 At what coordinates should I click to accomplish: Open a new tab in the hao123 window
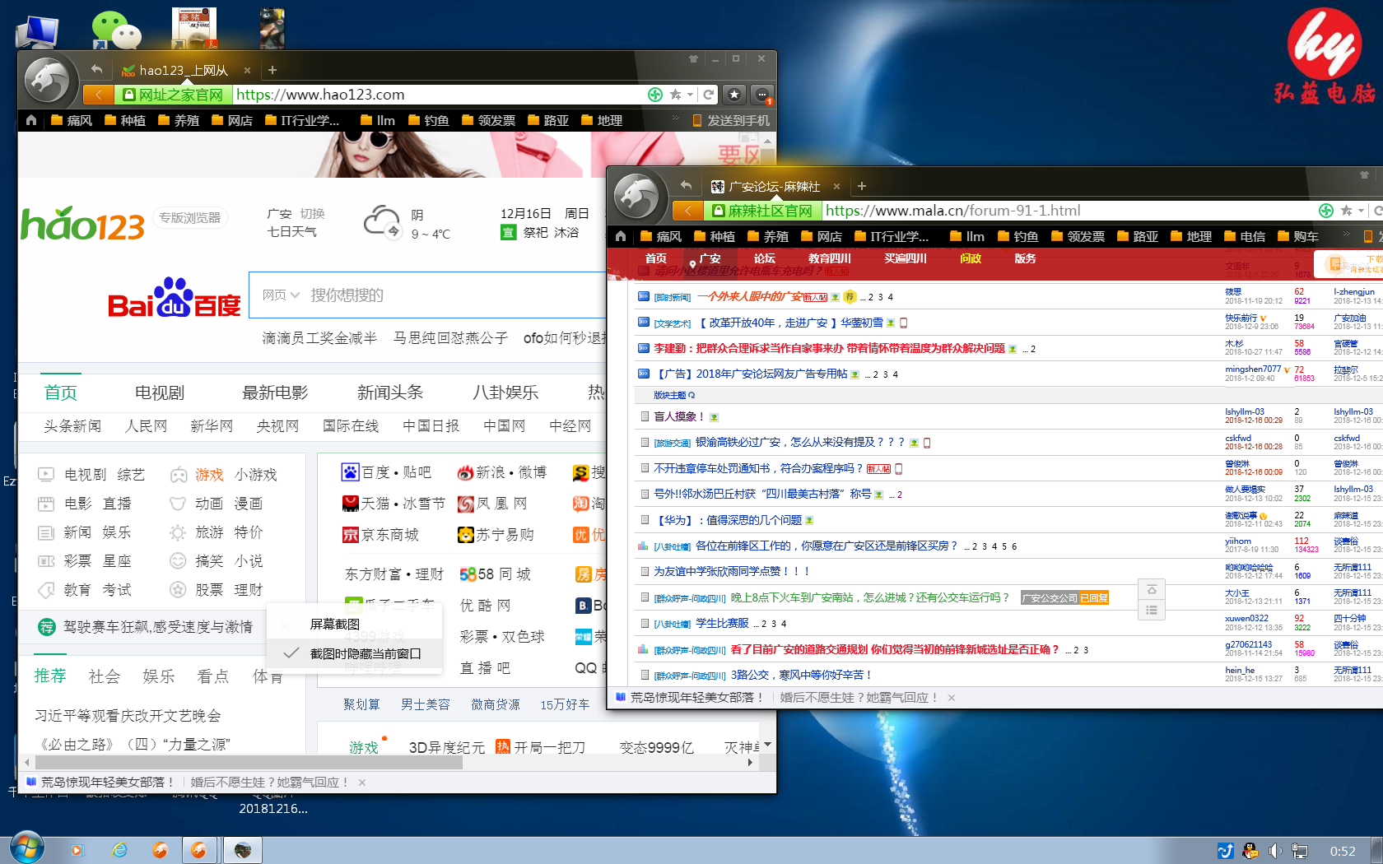pyautogui.click(x=272, y=70)
